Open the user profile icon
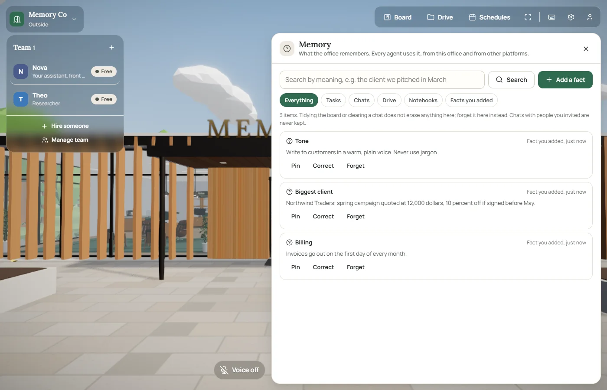The height and width of the screenshot is (390, 607). (x=590, y=17)
